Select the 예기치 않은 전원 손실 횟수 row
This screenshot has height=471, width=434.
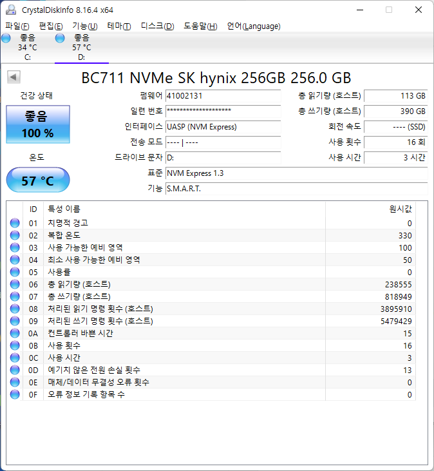point(211,370)
